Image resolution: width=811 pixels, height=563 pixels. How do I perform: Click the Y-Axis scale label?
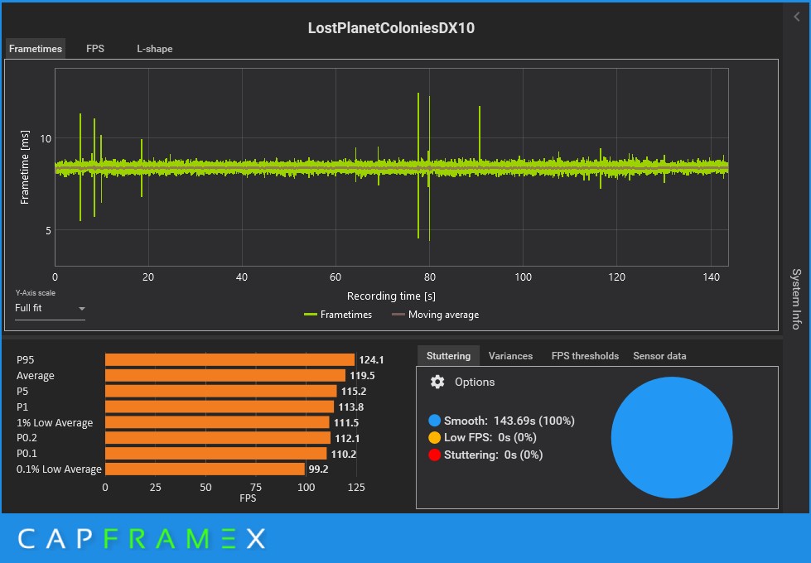click(35, 292)
